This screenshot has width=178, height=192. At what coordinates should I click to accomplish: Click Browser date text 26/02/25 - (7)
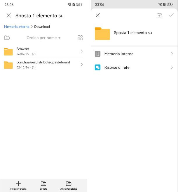pos(26,54)
